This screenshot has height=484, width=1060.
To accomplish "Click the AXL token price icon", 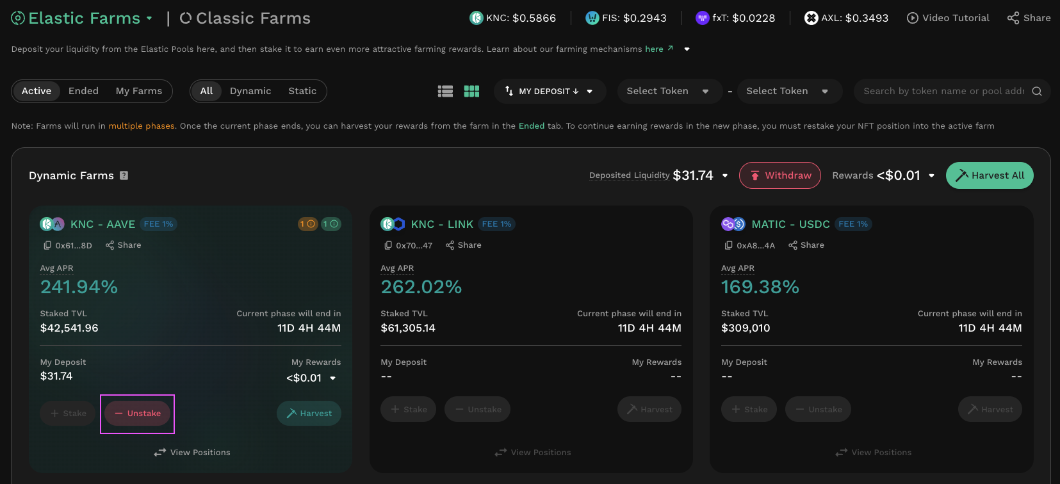I will pyautogui.click(x=811, y=18).
